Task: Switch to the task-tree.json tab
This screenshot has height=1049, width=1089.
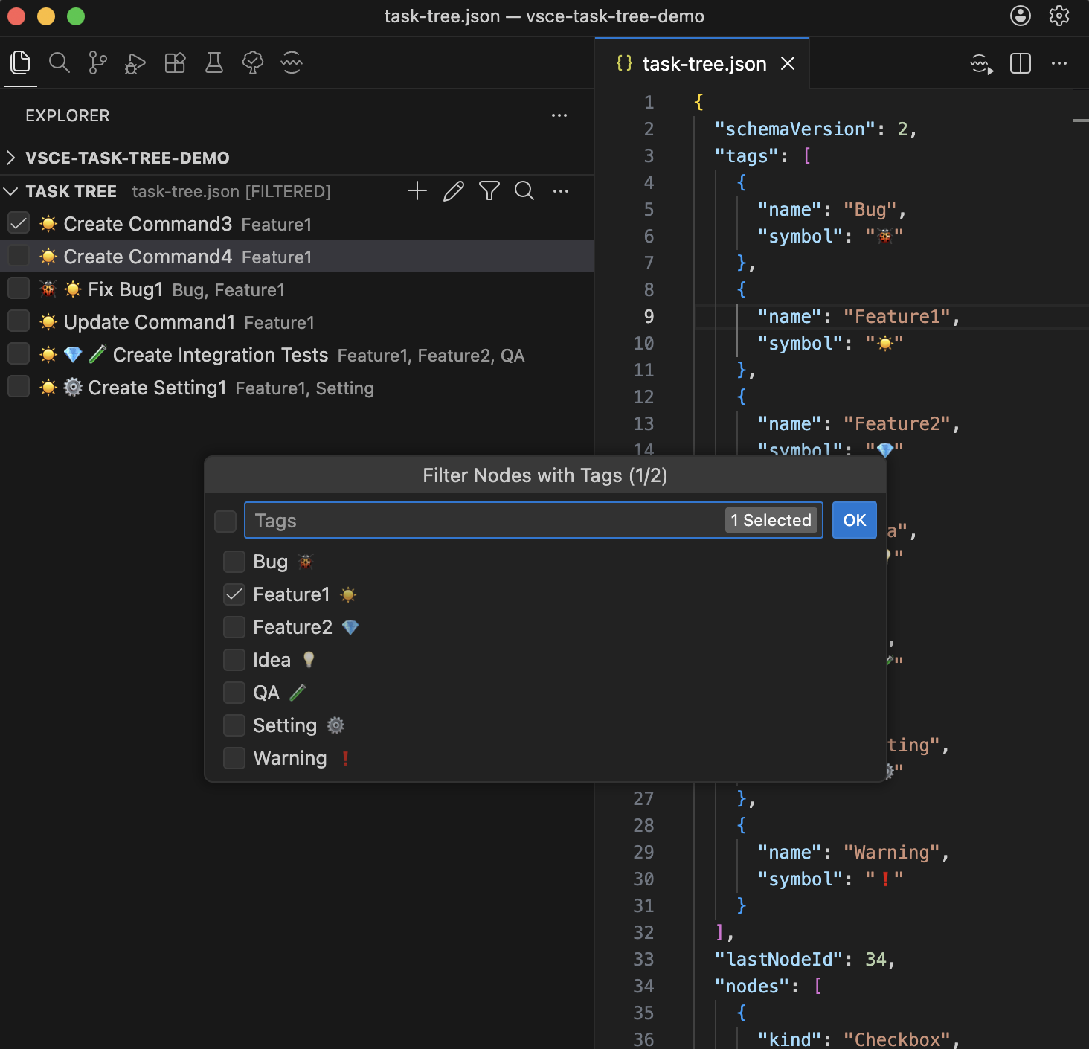Action: pyautogui.click(x=704, y=64)
